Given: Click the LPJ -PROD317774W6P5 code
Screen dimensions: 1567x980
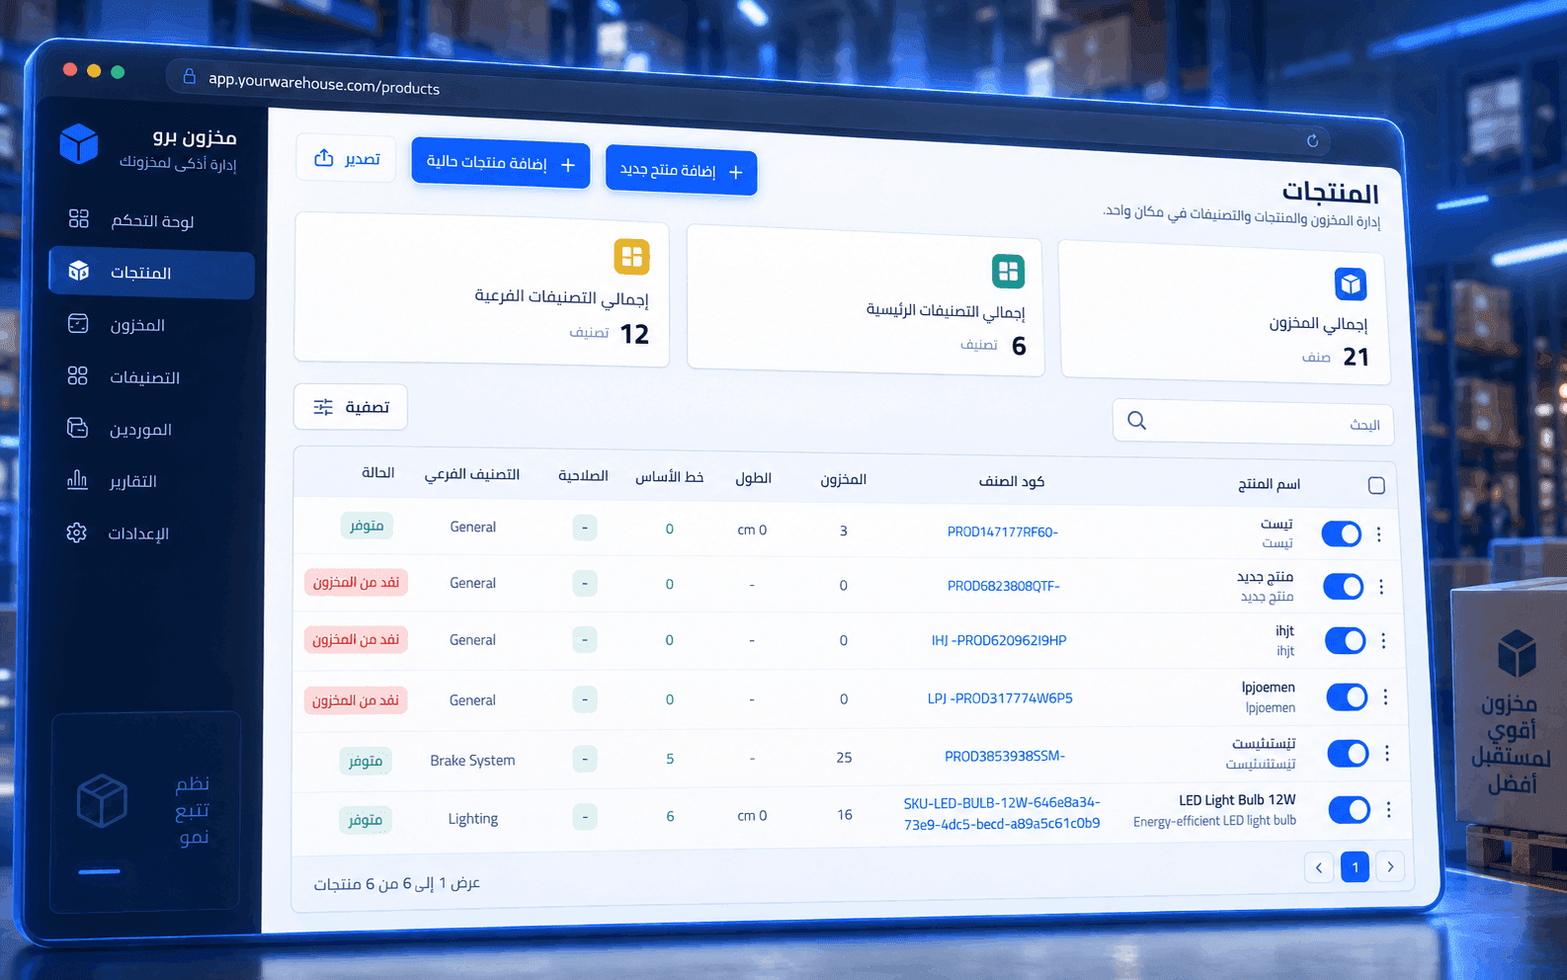Looking at the screenshot, I should click(1000, 697).
